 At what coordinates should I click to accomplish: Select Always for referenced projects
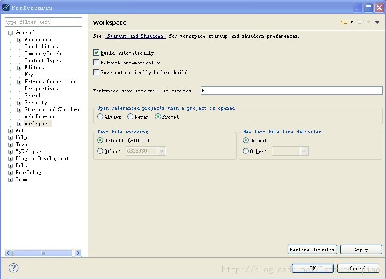click(100, 117)
